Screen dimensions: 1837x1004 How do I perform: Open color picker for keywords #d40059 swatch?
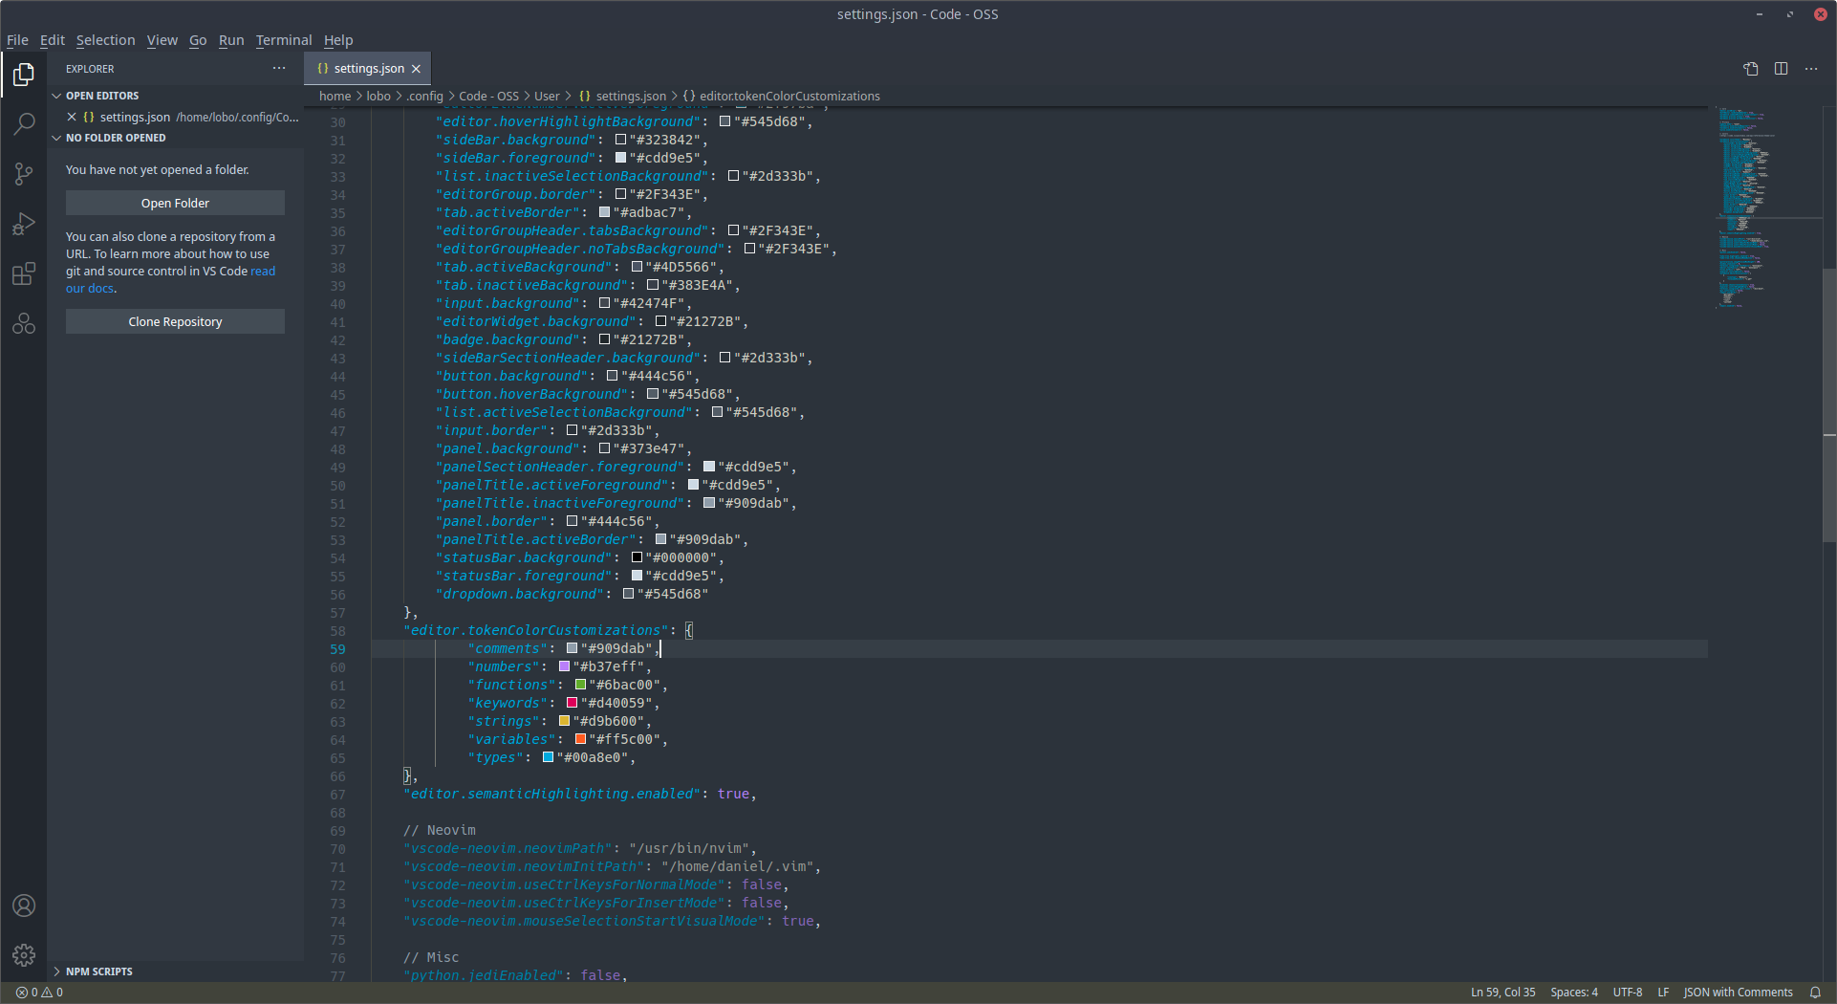pos(572,703)
